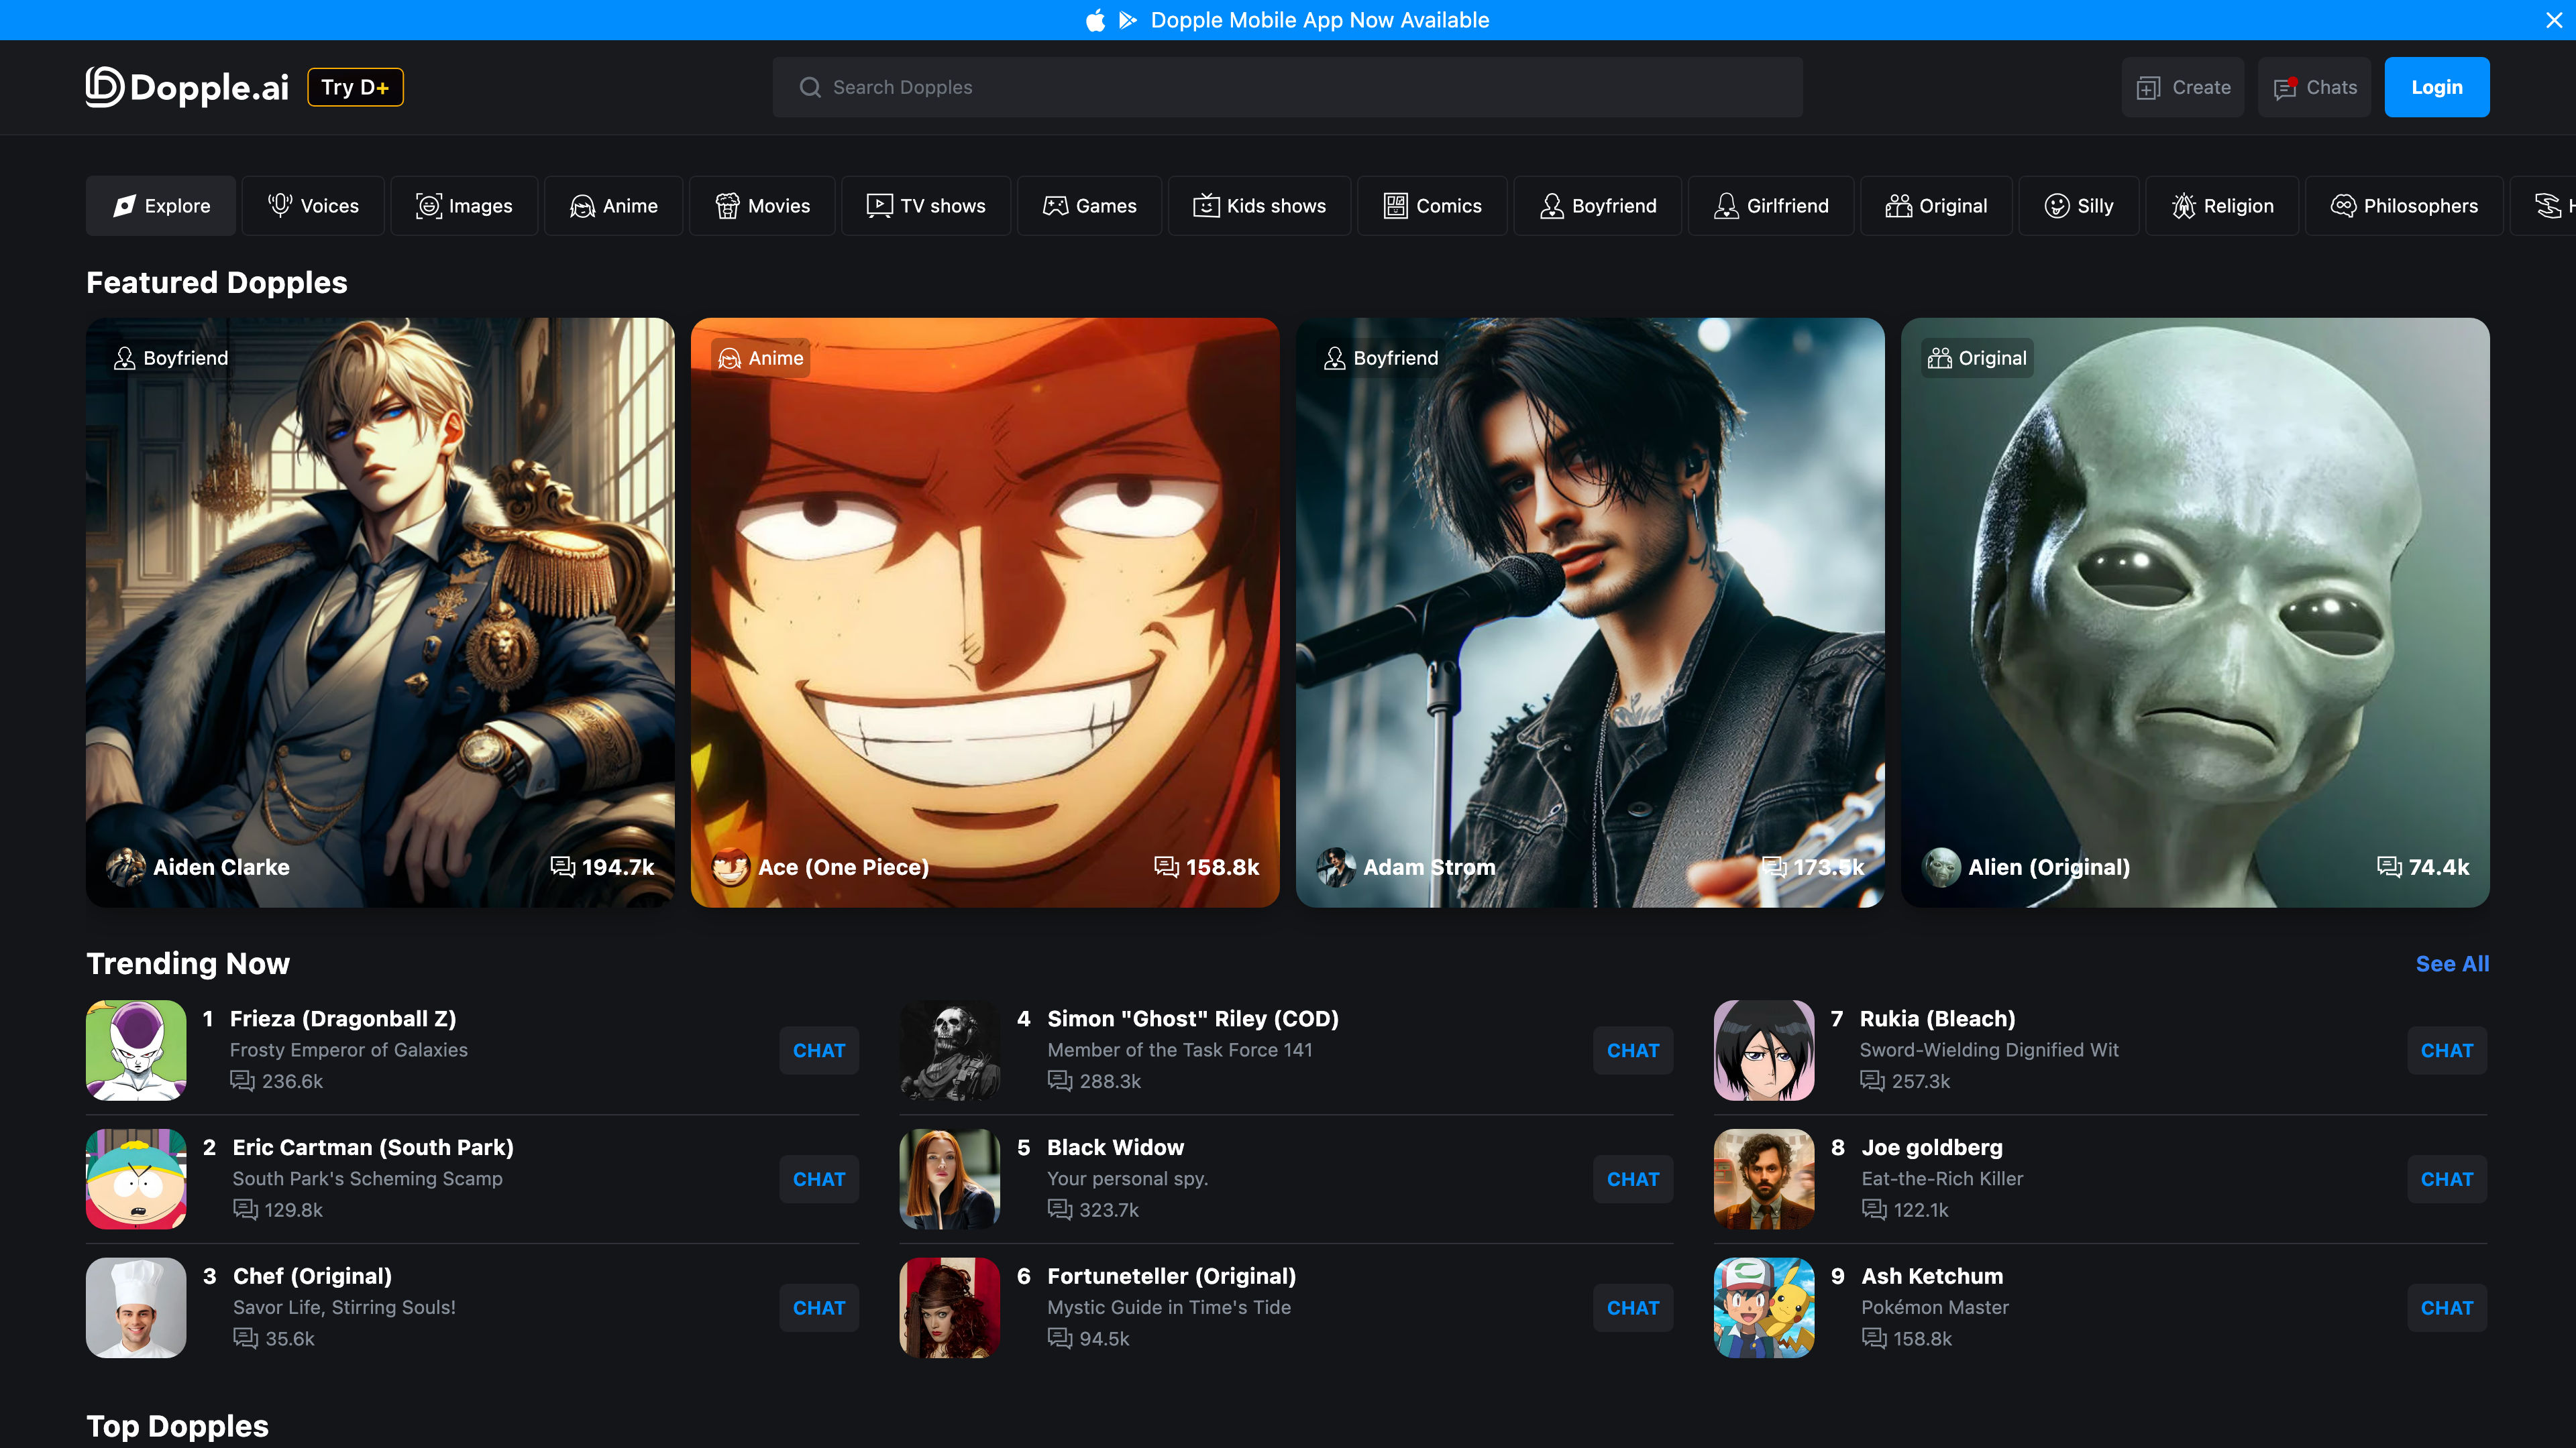Screen dimensions: 2576x1448
Task: Click See All for Trending Now
Action: [x=2452, y=963]
